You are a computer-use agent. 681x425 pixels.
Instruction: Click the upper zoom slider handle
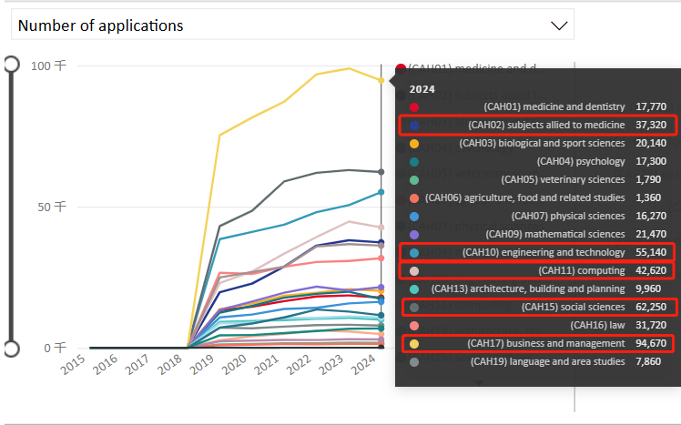click(11, 65)
